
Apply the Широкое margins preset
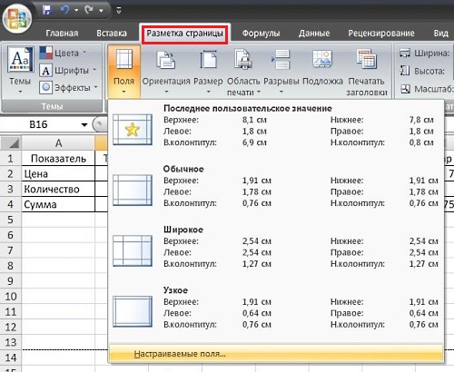pos(276,247)
